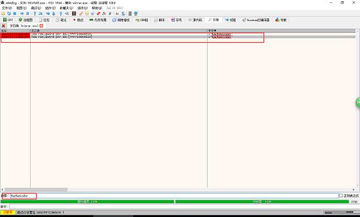The height and width of the screenshot is (217, 360).
Task: Click the green circle at right edge
Action: tap(358, 103)
